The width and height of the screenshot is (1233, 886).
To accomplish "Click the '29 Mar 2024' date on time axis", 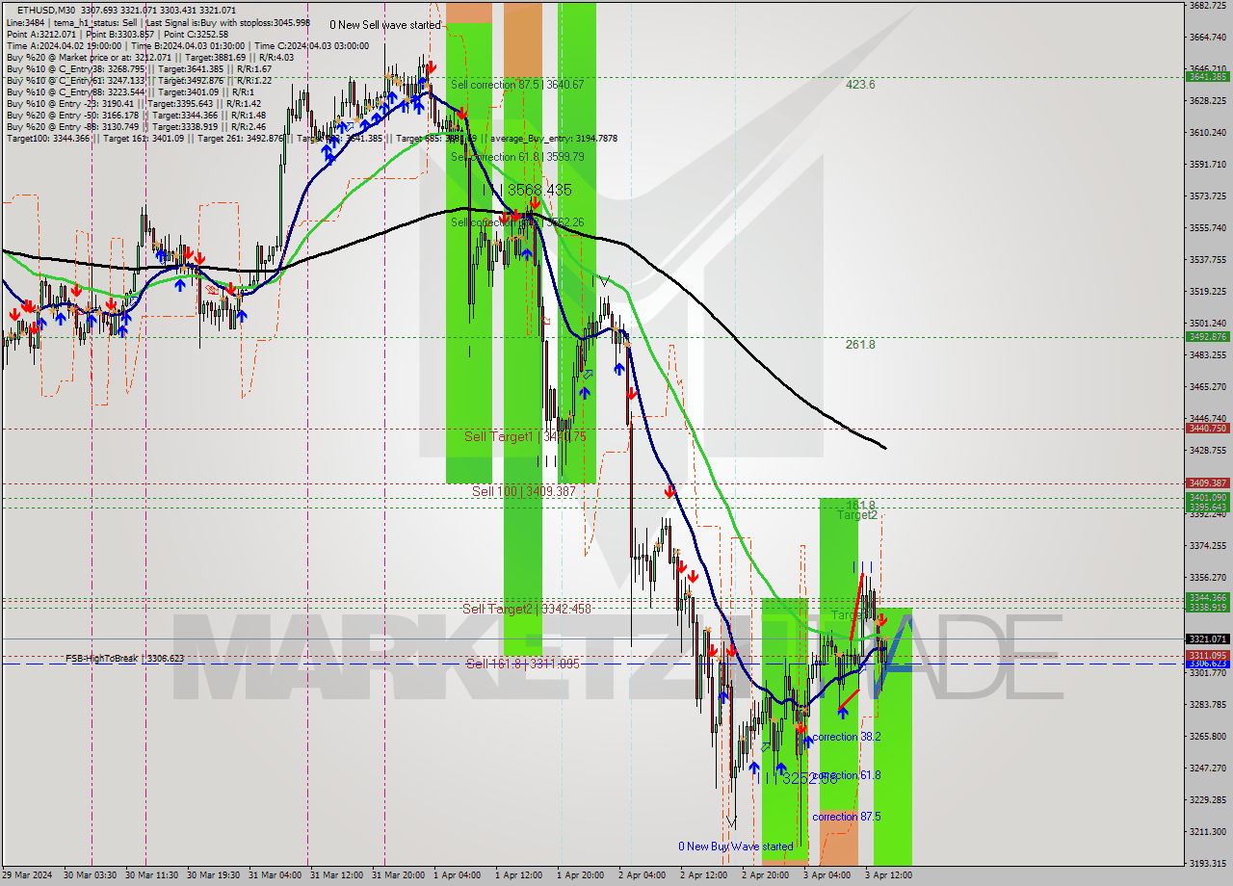I will pos(28,875).
